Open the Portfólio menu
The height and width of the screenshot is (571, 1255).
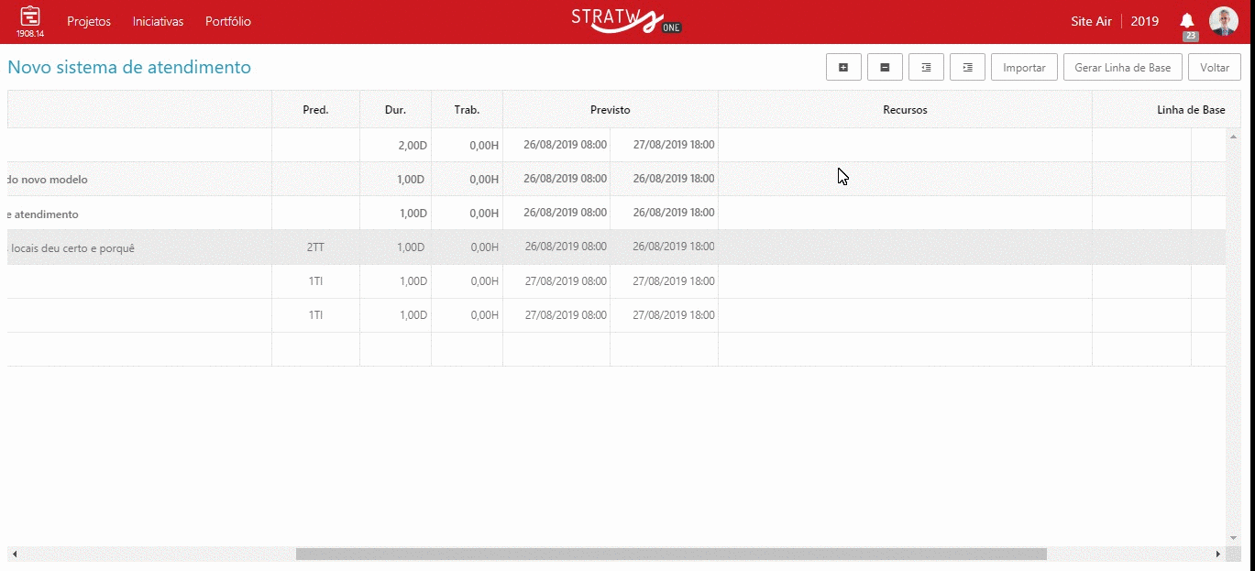tap(228, 21)
